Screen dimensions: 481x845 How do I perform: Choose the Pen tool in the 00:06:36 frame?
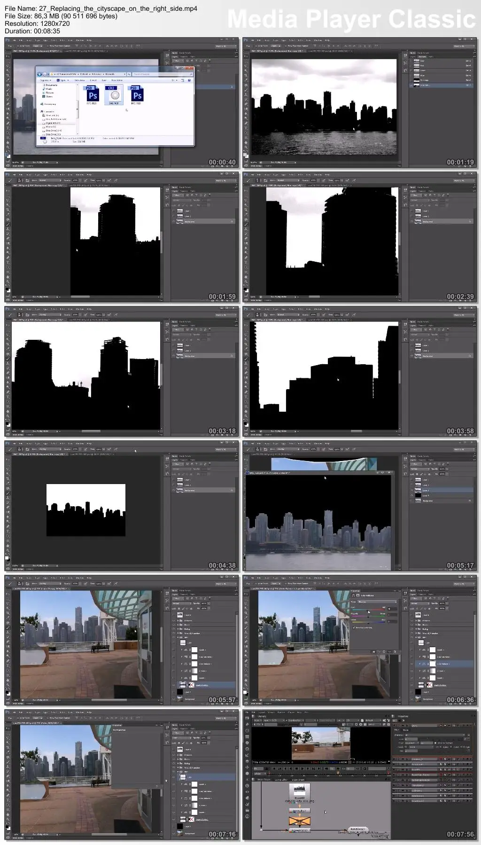tap(246, 661)
